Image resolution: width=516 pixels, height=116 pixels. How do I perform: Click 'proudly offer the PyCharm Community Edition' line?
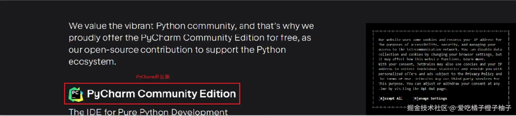click(190, 38)
